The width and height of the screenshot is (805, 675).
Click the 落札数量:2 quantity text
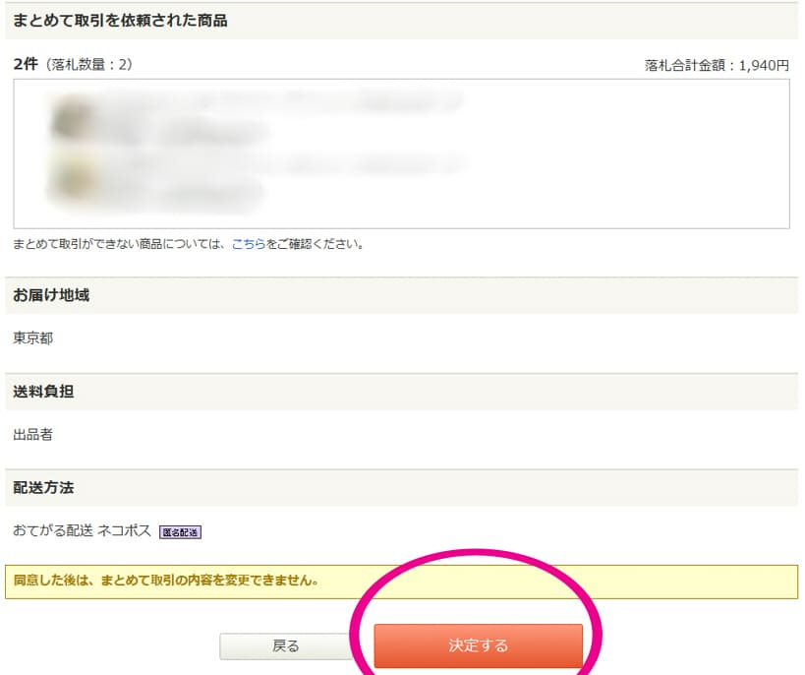pos(88,65)
